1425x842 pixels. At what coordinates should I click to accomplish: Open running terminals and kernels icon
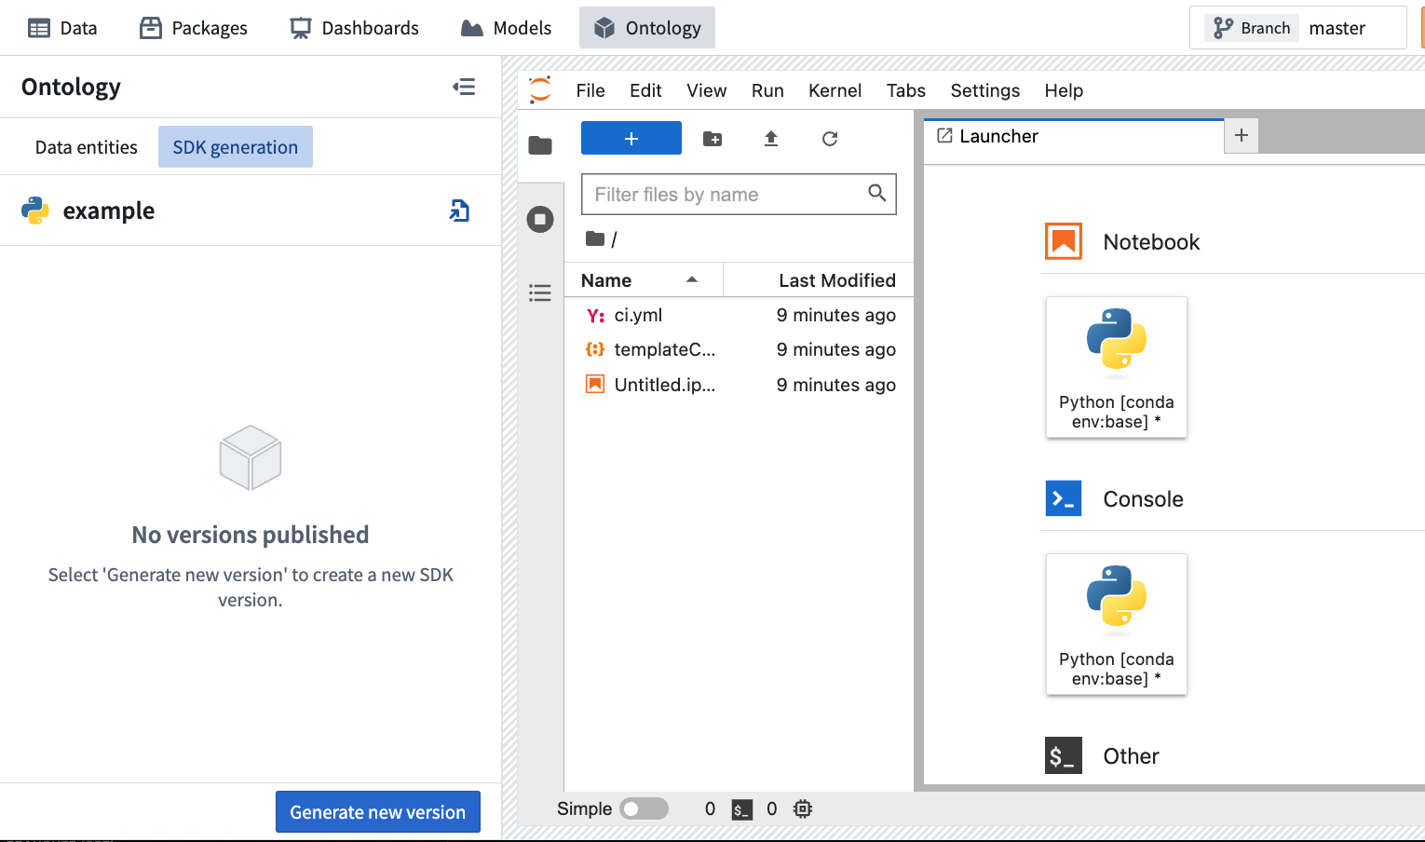[x=540, y=220]
